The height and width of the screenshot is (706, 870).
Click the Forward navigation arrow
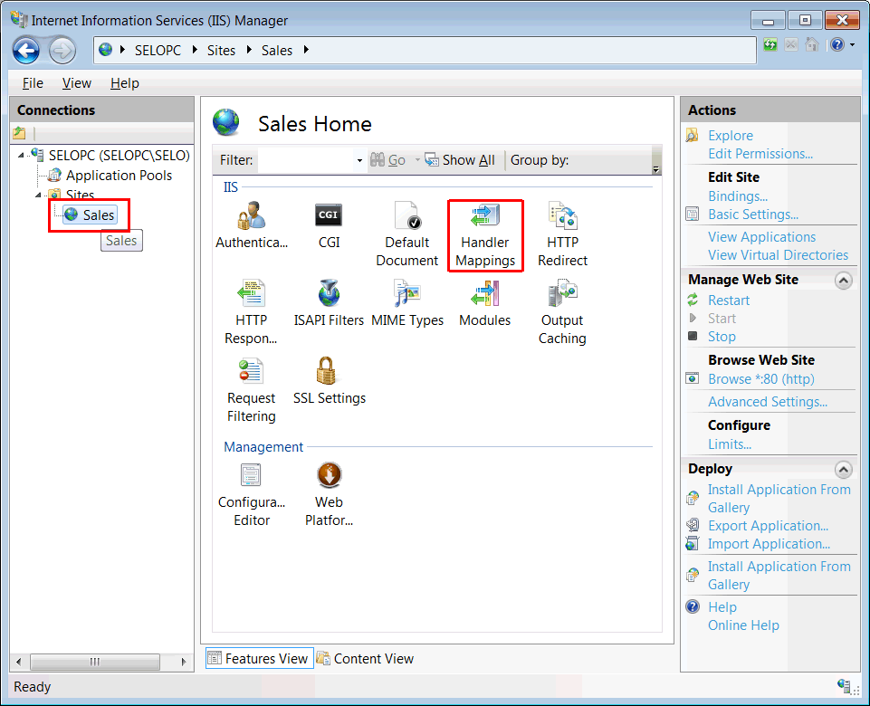(62, 51)
